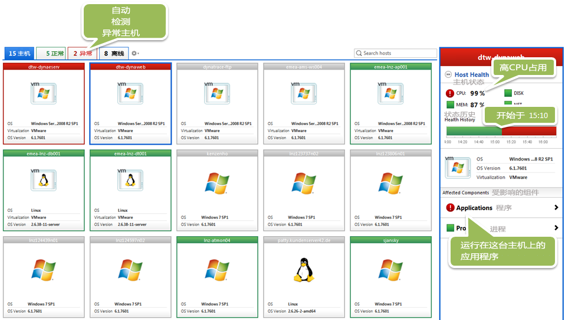Image resolution: width=565 pixels, height=320 pixels.
Task: Click the dtw-dynaeserv VM Windows icon
Action: tap(44, 94)
